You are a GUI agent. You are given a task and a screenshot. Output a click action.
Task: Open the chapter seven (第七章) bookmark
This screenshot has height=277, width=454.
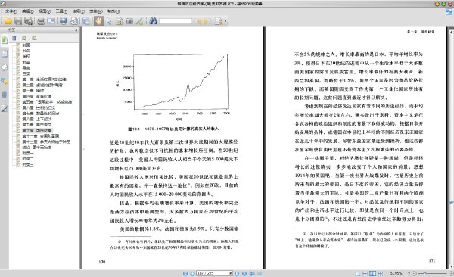pyautogui.click(x=41, y=114)
